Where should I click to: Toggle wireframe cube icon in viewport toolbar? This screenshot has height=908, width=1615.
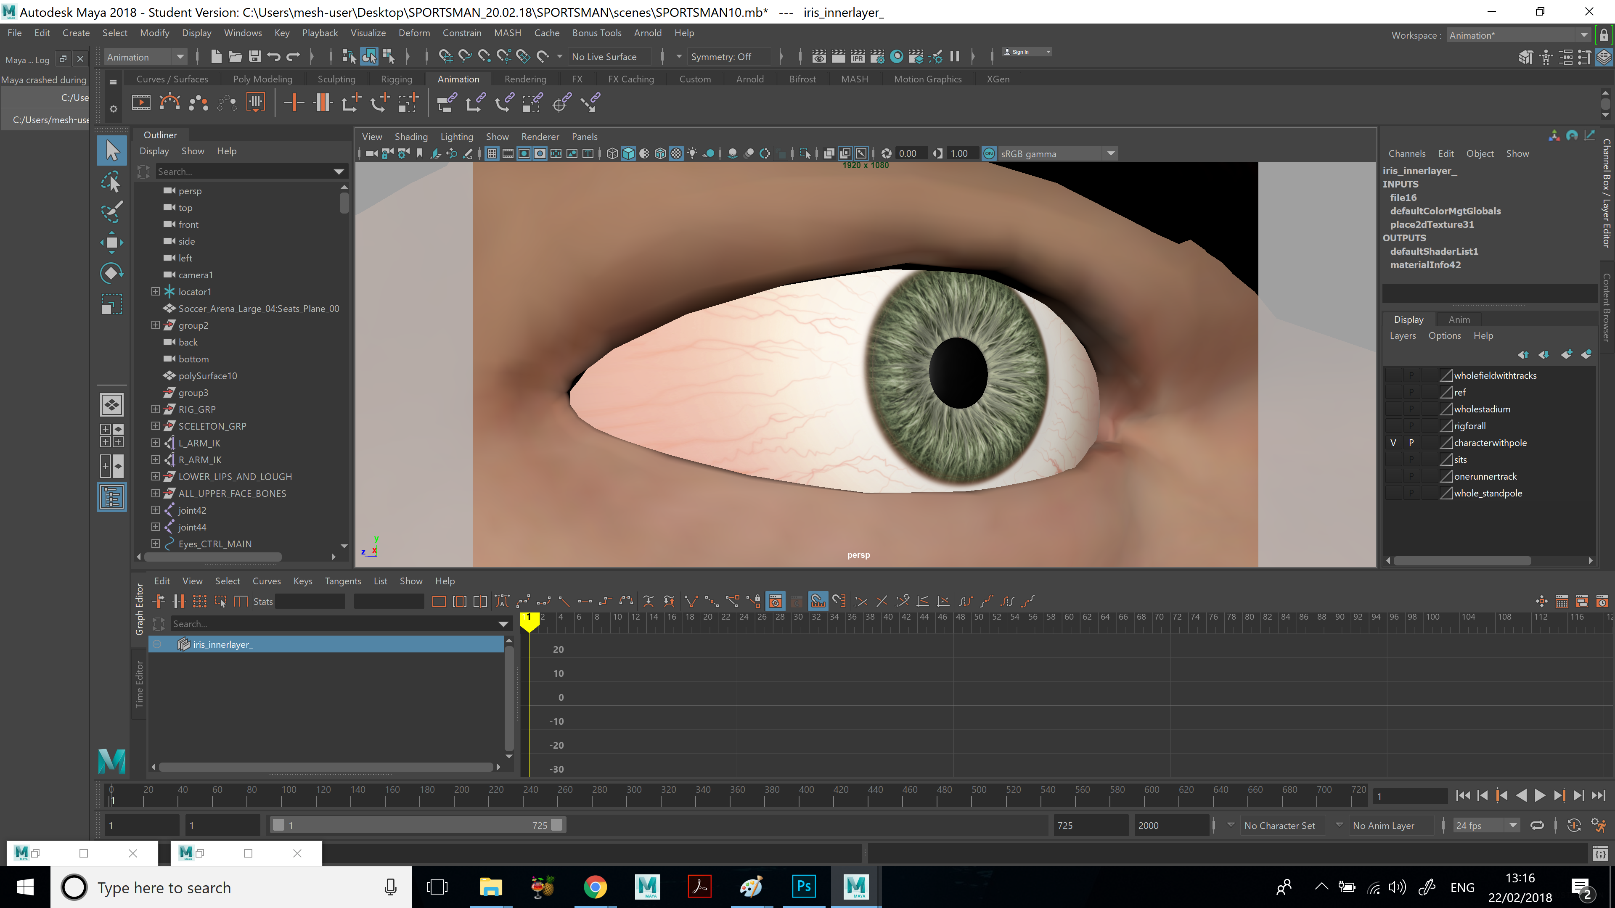[612, 153]
